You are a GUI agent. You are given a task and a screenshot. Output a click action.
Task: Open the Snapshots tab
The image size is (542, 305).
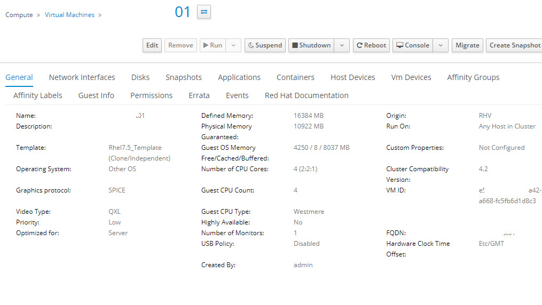click(184, 77)
